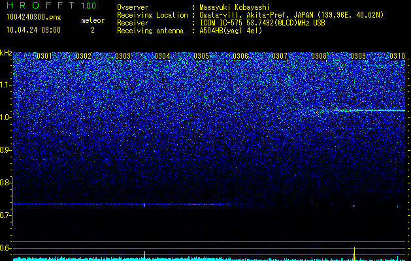Select the ICOM IC-575 53.7492 MHz USB value
Image resolution: width=411 pixels, height=261 pixels.
pos(262,23)
